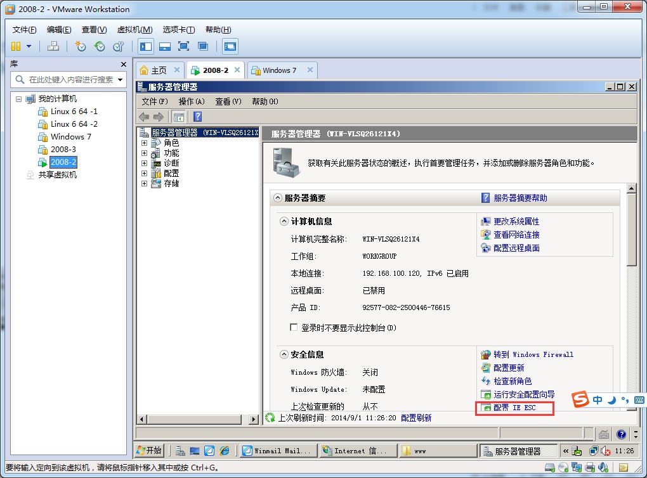Click the VMware pause/suspend icon
Image resolution: width=647 pixels, height=478 pixels.
(16, 46)
